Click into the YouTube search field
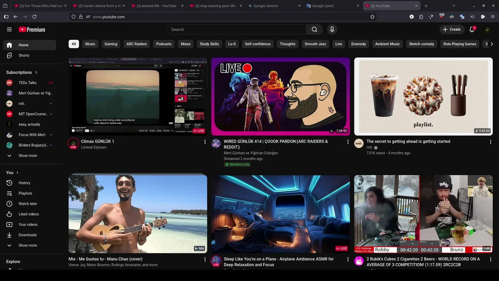The height and width of the screenshot is (281, 499). 237,29
